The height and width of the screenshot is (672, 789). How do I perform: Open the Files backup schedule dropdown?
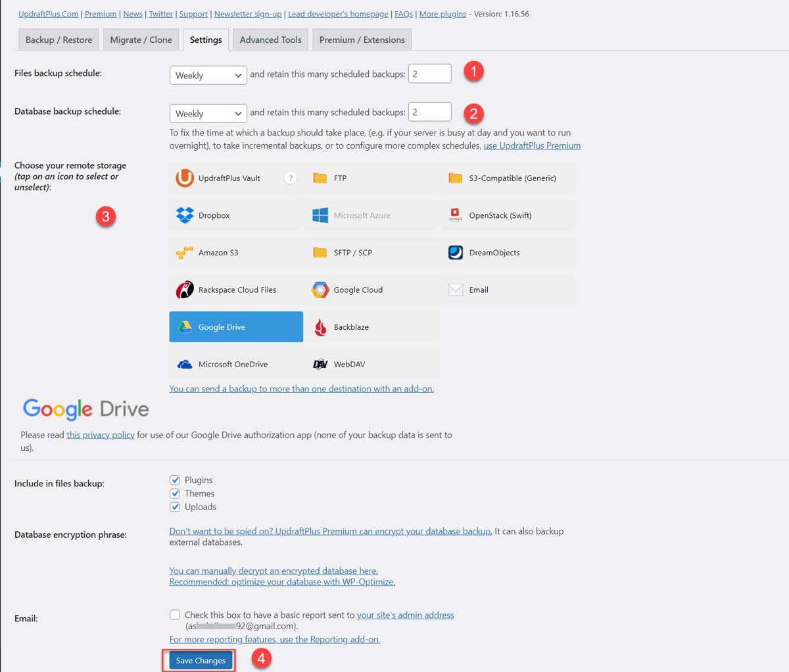coord(208,75)
